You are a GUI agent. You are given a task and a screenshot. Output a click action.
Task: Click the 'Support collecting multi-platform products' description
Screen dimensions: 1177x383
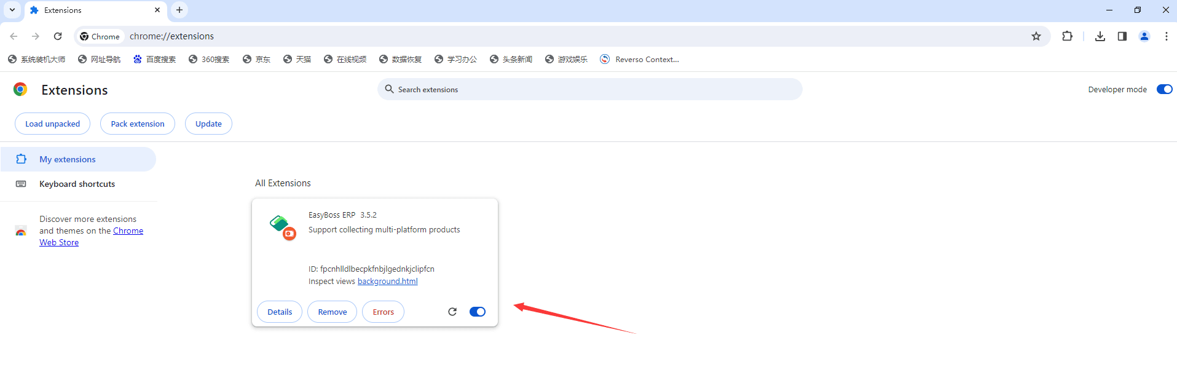point(384,229)
